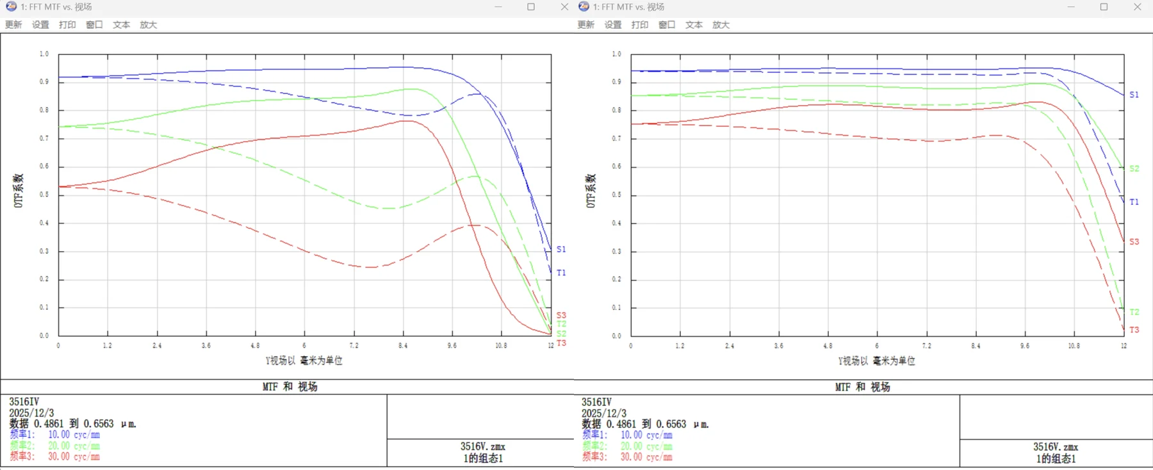Close the right FFT MTF window

point(1137,6)
